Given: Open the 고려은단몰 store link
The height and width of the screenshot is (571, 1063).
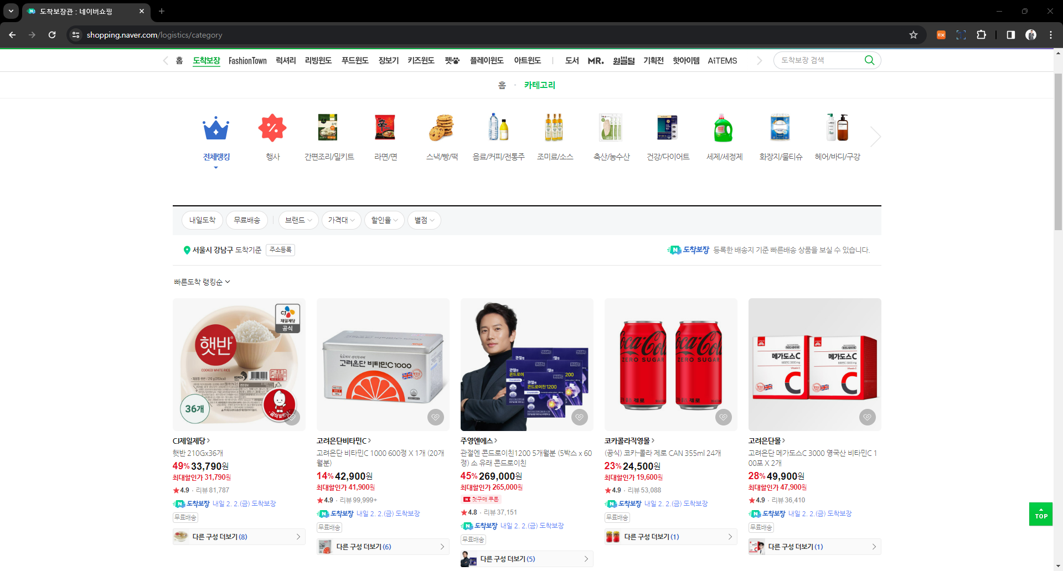Looking at the screenshot, I should click(767, 441).
